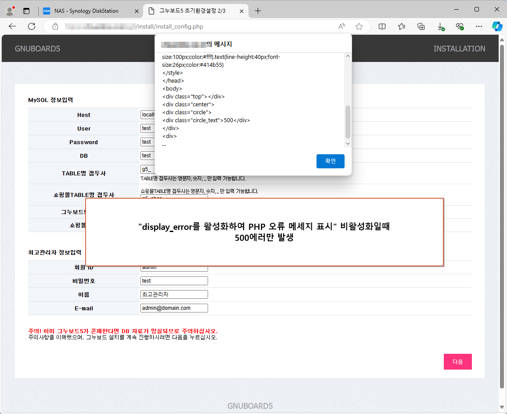
Task: Click the MySQL Password input field
Action: [147, 142]
